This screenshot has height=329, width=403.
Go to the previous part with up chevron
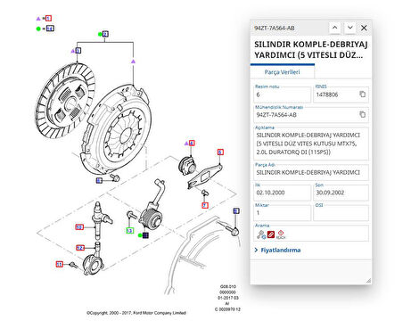click(x=334, y=28)
